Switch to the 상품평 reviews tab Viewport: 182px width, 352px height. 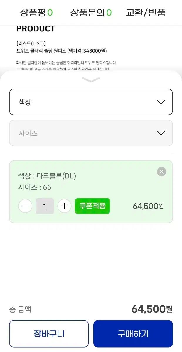pos(36,13)
